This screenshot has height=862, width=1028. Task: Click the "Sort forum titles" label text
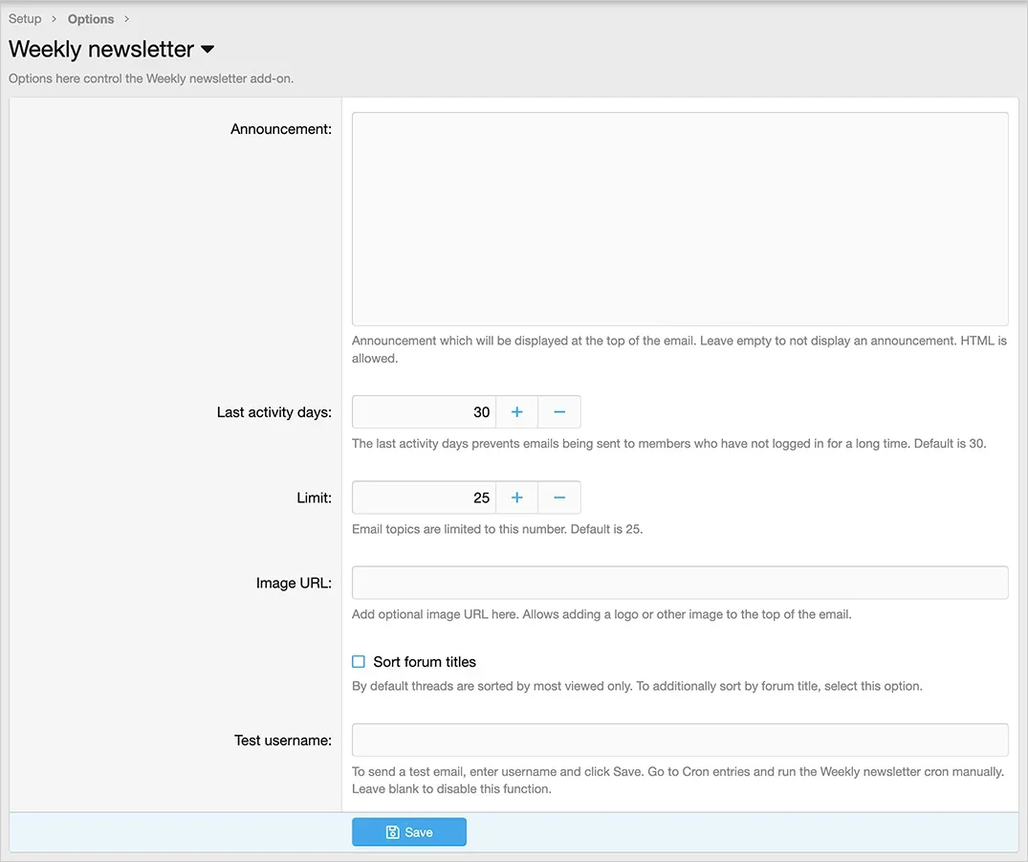click(x=425, y=662)
